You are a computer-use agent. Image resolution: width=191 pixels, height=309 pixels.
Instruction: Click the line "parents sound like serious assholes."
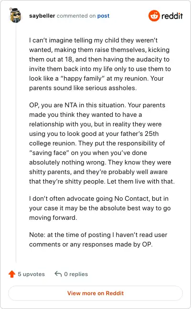click(83, 88)
